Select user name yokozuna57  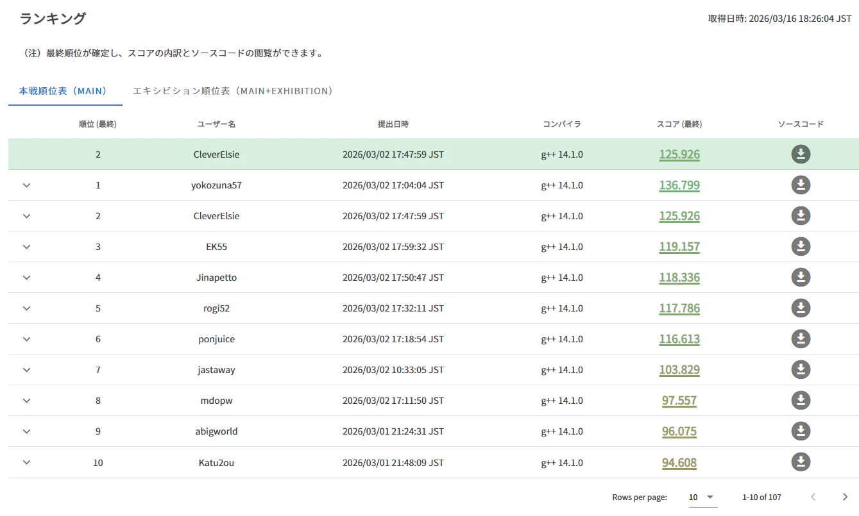pos(216,185)
